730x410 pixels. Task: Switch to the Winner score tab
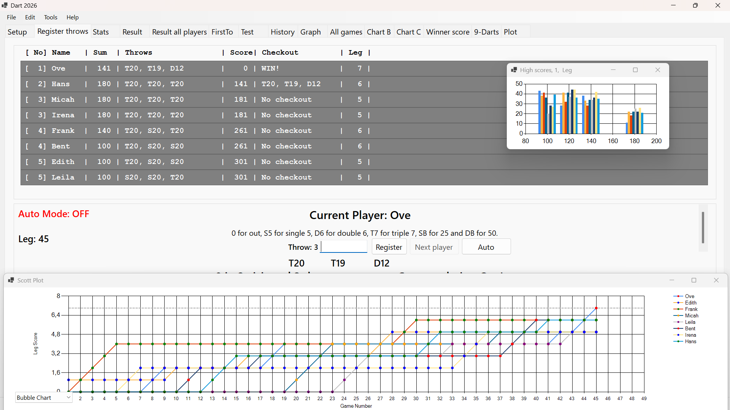pyautogui.click(x=448, y=32)
